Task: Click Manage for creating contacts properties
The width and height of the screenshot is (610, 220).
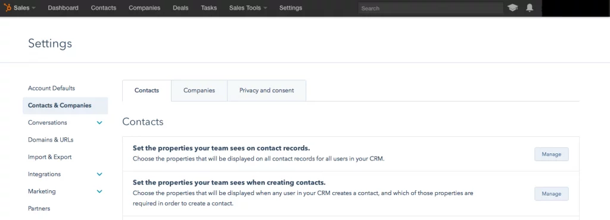Action: click(x=551, y=194)
